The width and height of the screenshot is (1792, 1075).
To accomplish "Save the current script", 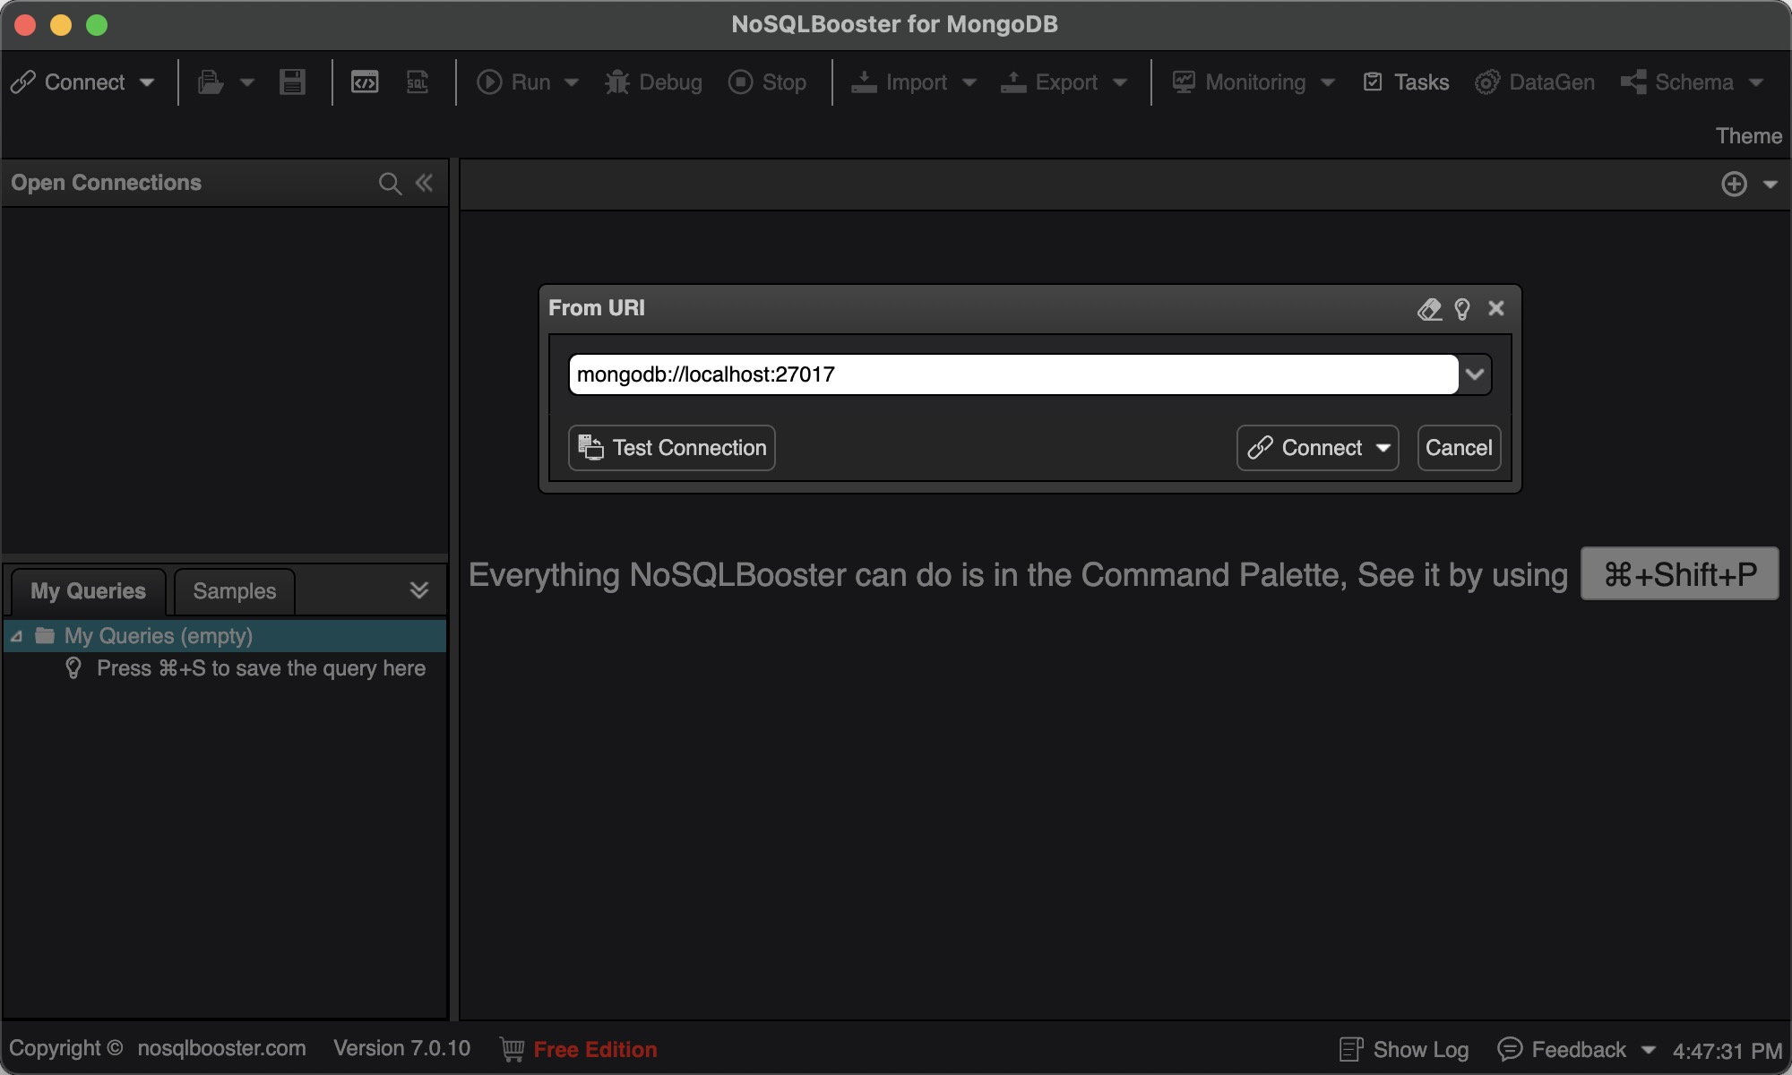I will [x=292, y=82].
